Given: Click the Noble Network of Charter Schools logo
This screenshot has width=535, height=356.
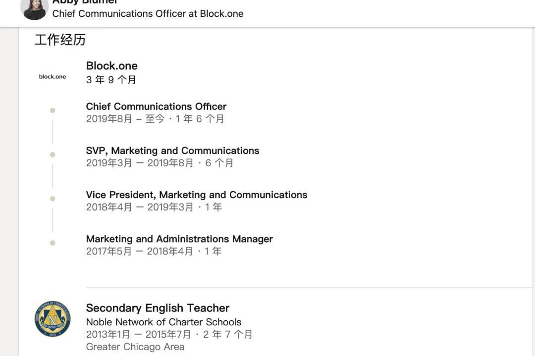Looking at the screenshot, I should (x=53, y=319).
